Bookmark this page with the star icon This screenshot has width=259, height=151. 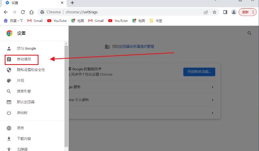214,12
